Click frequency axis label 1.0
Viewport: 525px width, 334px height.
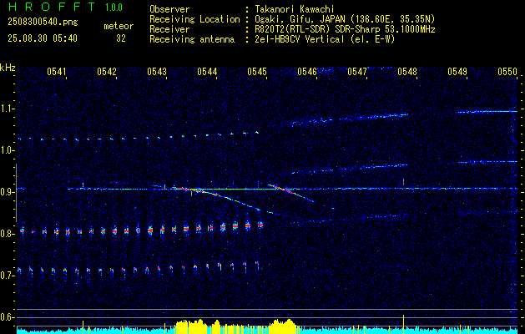pos(7,150)
